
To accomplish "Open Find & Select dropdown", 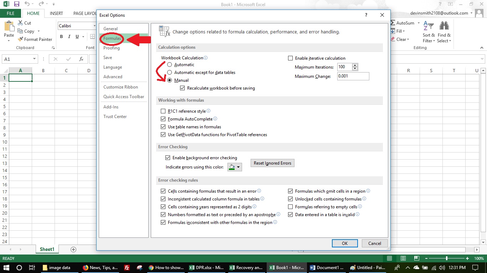I will [444, 32].
